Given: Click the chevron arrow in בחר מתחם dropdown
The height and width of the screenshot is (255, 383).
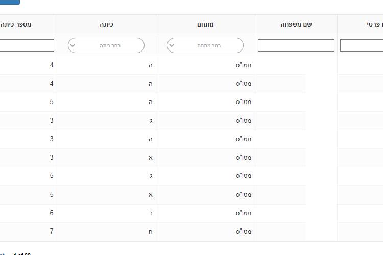Looking at the screenshot, I should tap(172, 45).
